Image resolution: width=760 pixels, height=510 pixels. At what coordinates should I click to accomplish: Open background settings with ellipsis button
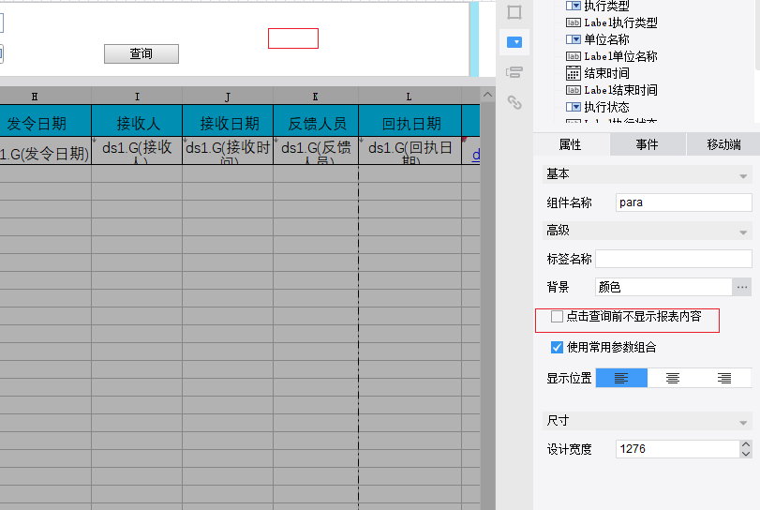(742, 287)
